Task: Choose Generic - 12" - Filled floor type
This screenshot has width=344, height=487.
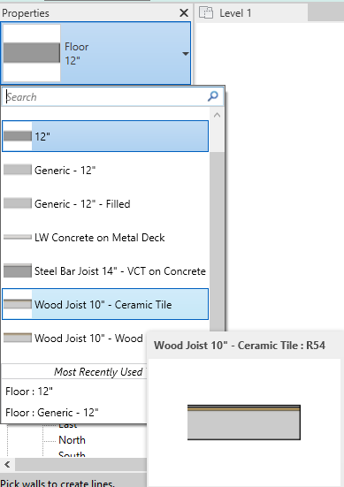Action: click(105, 204)
